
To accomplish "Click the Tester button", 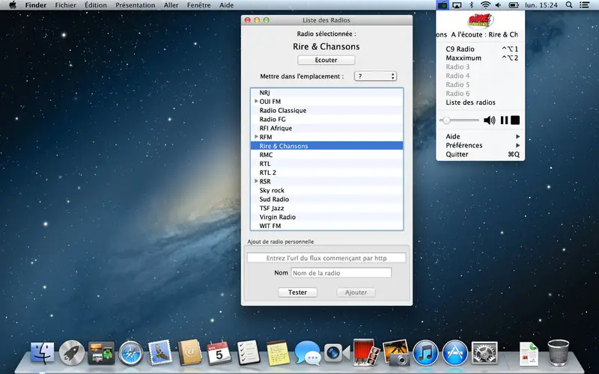I will click(297, 292).
